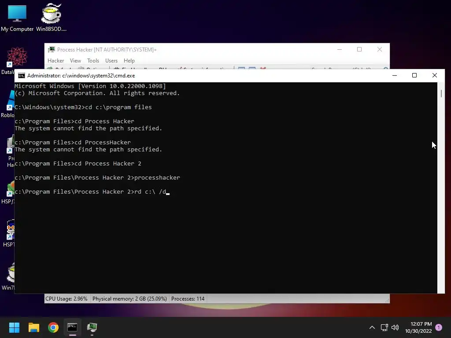Viewport: 451px width, 338px height.
Task: Select the Win7 desktop shortcut icon
Action: coord(11,272)
